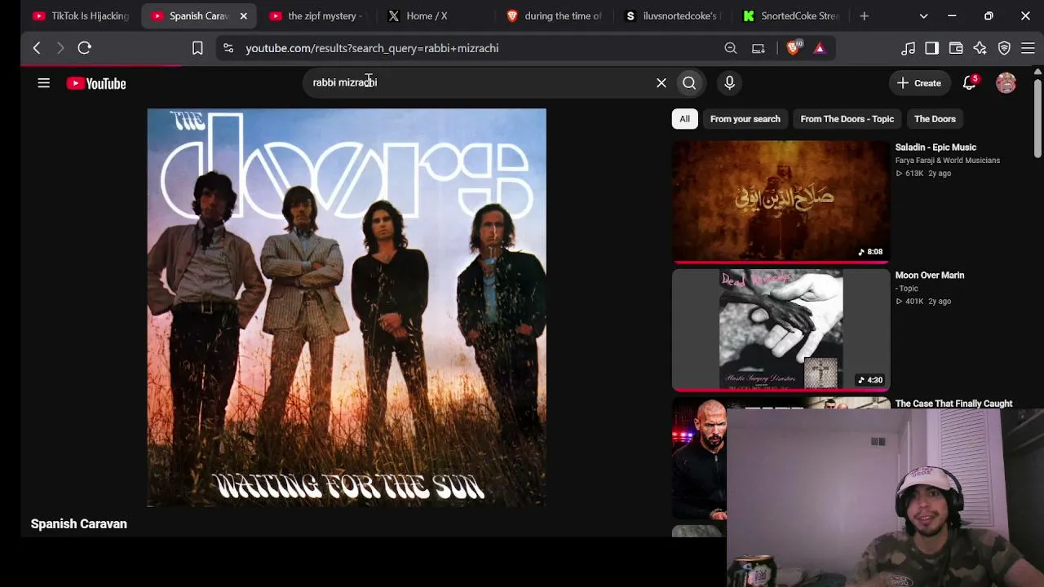Select From The Doors - Topic chip

tap(847, 119)
